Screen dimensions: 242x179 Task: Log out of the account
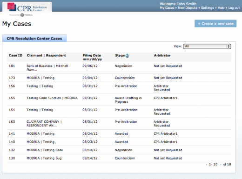234,8
